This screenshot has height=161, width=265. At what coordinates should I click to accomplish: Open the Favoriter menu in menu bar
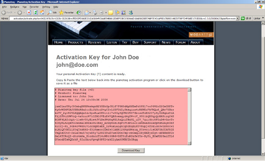click(x=34, y=7)
